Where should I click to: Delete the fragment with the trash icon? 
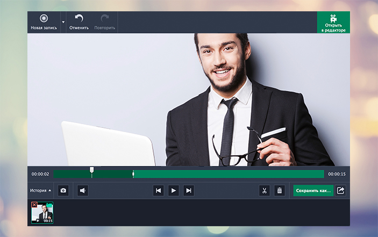tap(279, 190)
